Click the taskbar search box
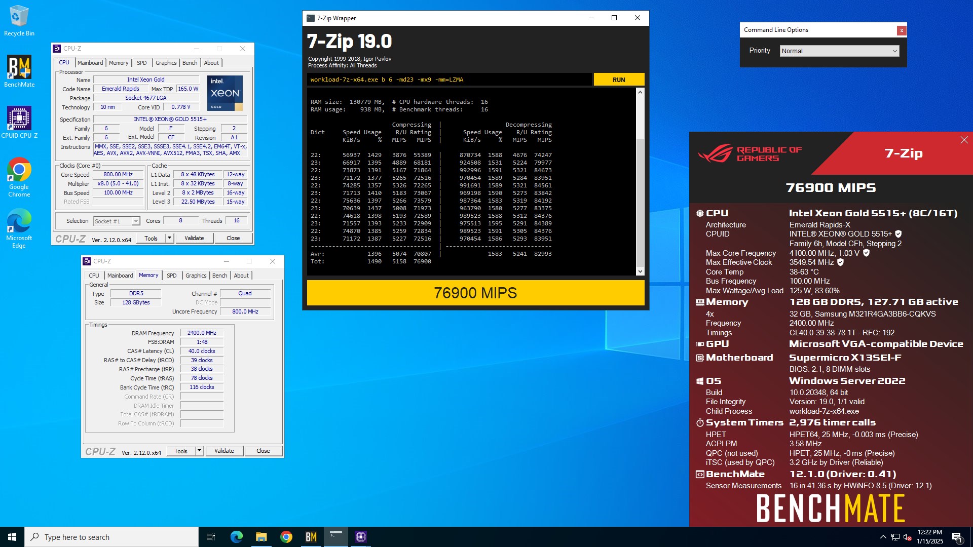This screenshot has height=547, width=973. 111,537
